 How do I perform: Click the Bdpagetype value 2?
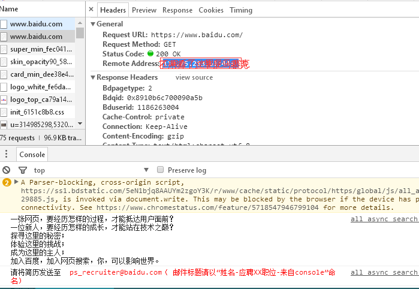[150, 89]
